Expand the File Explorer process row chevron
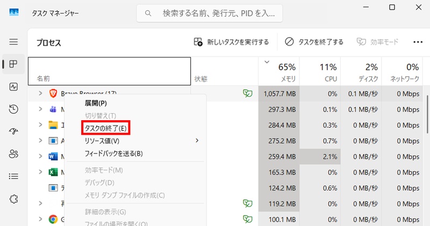The height and width of the screenshot is (226, 430). pos(40,125)
